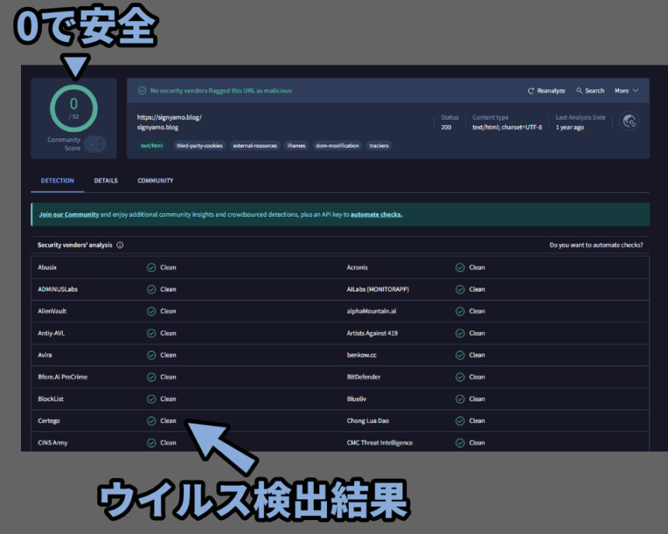This screenshot has height=534, width=668.
Task: Click the Clean check icon for Abusix
Action: tap(151, 267)
